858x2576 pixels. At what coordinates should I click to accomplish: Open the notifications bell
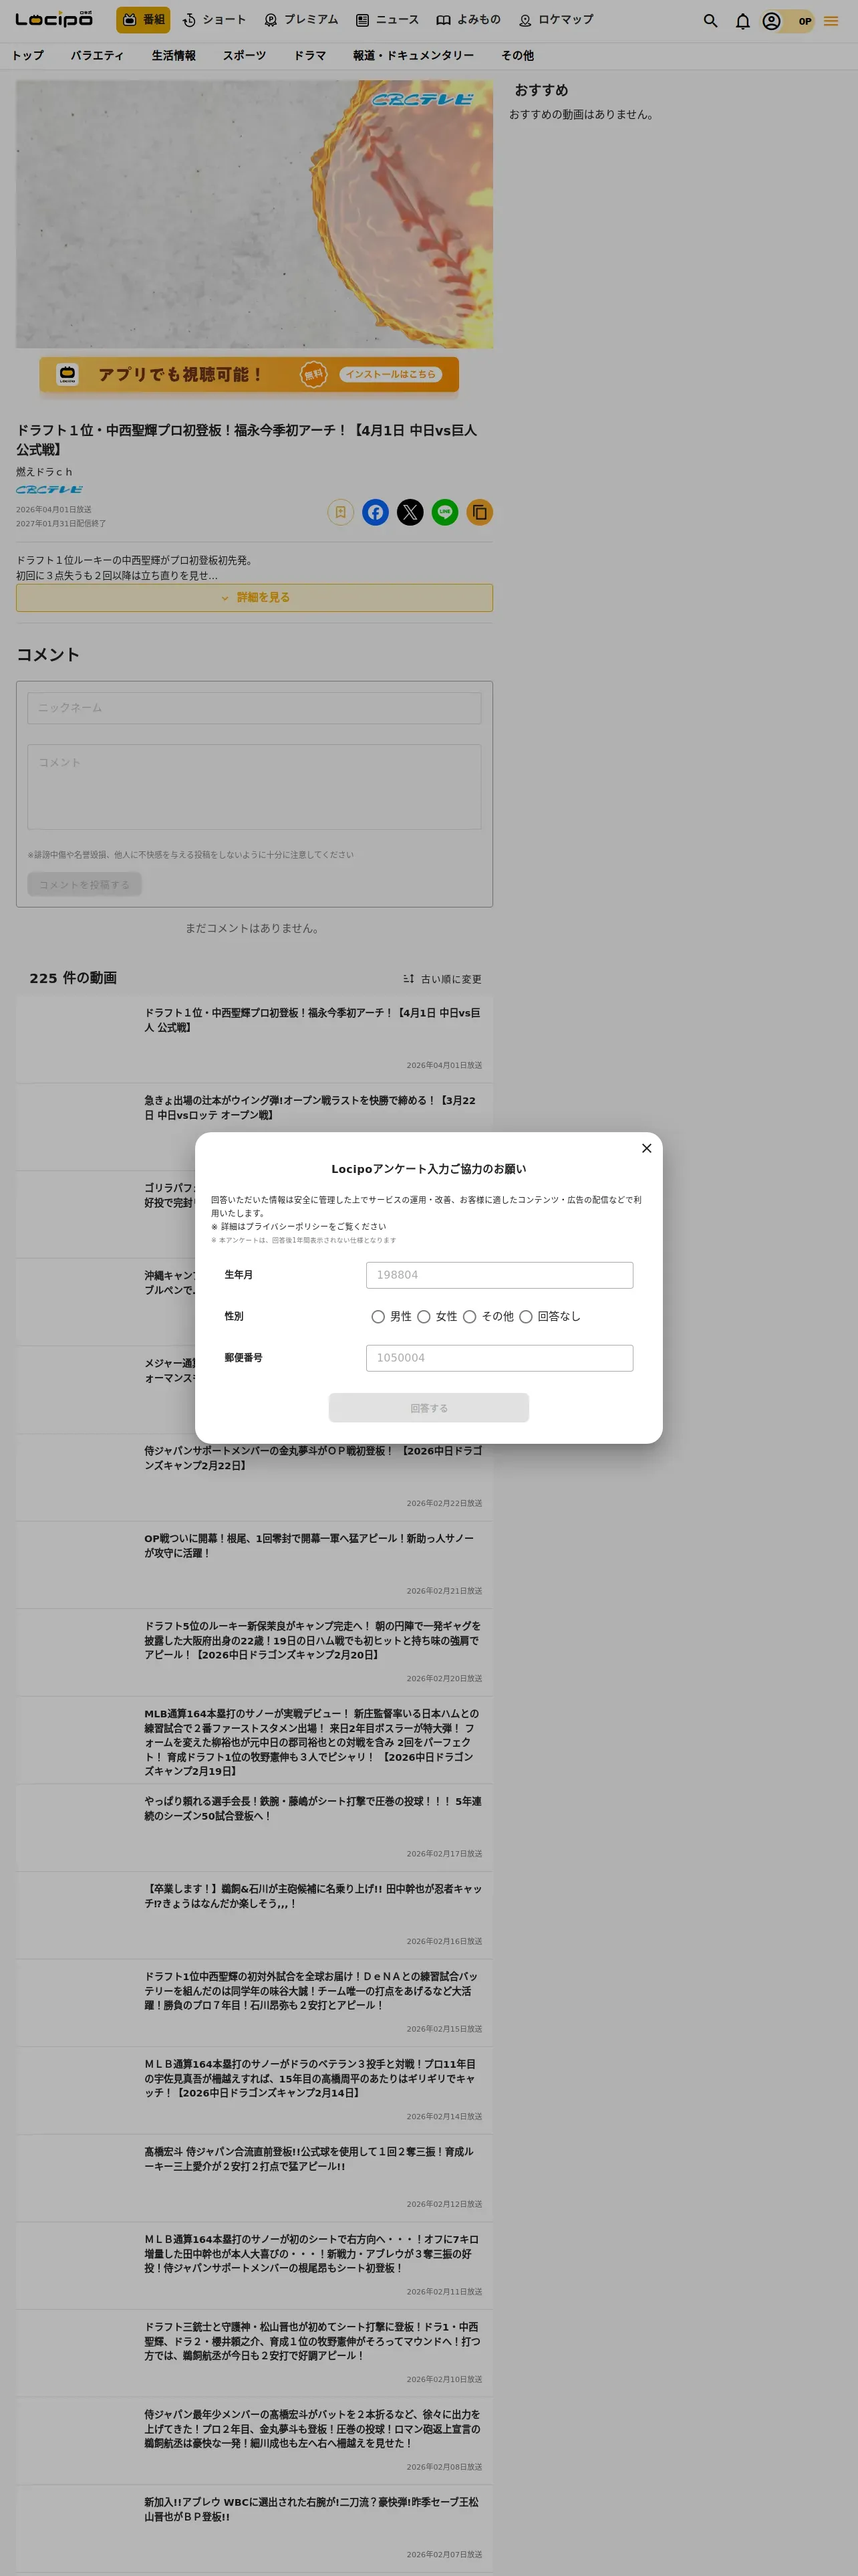point(742,21)
